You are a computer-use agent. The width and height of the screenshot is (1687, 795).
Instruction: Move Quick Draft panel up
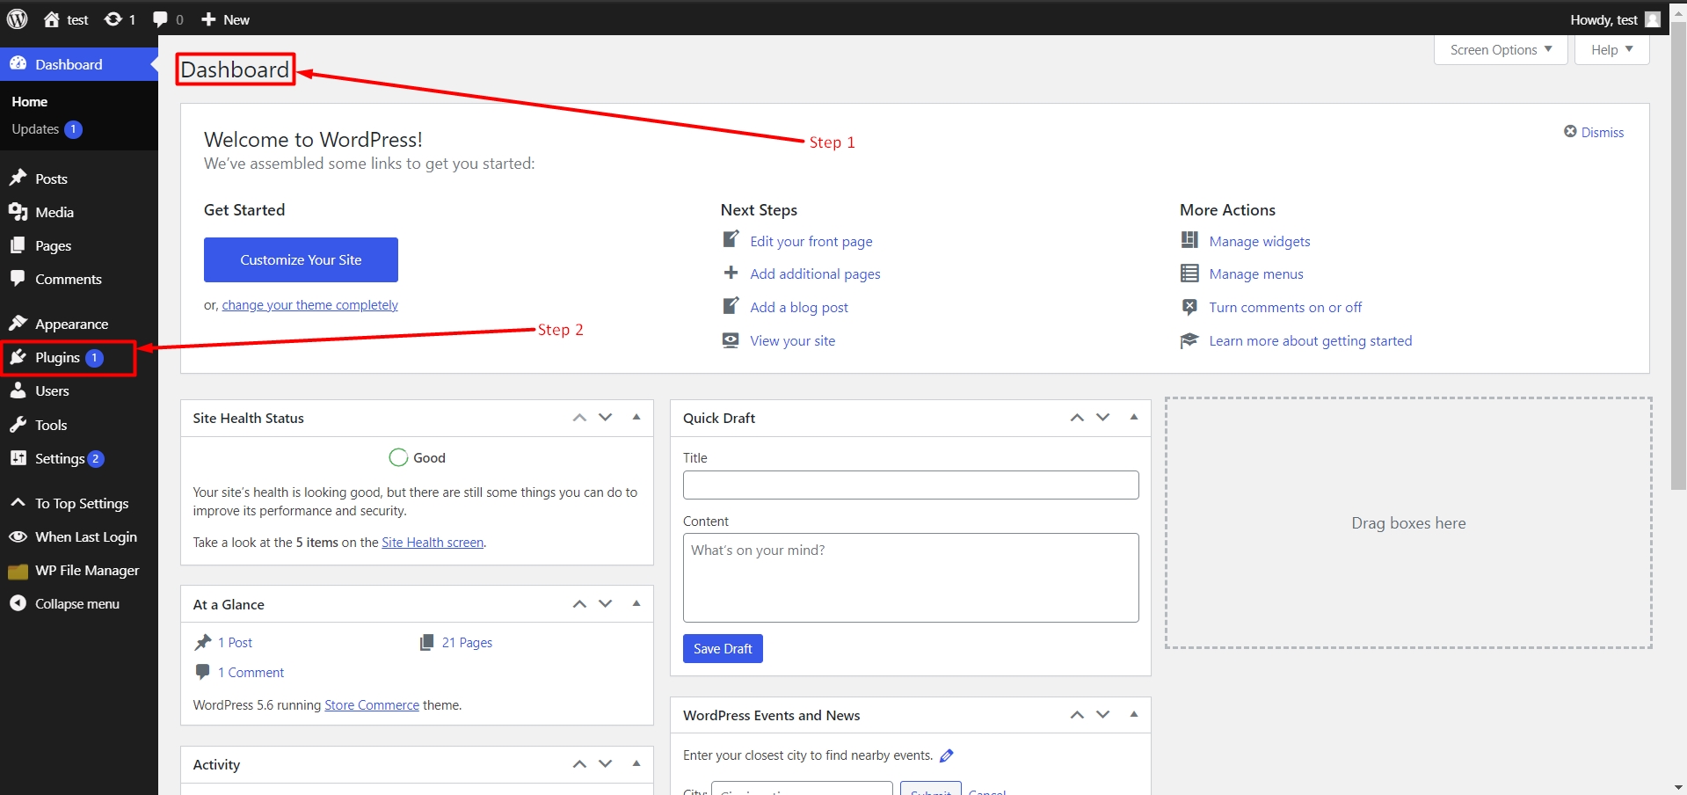pyautogui.click(x=1077, y=418)
